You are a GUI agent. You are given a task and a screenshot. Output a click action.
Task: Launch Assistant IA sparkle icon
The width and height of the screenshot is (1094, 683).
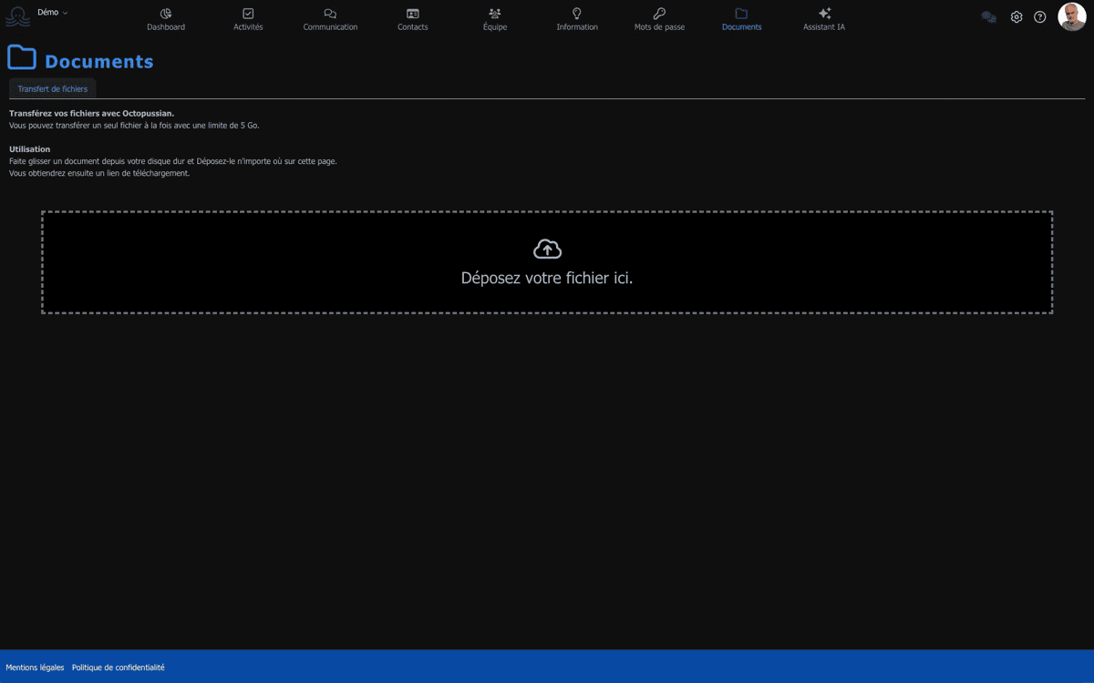tap(824, 14)
